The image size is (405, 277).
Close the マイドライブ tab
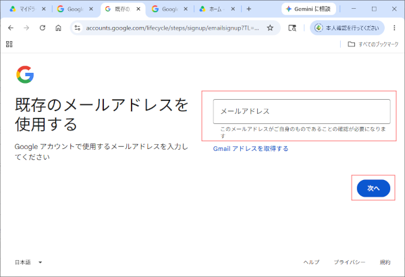coord(44,9)
